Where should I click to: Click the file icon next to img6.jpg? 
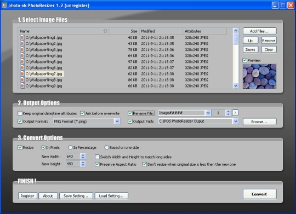click(22, 68)
